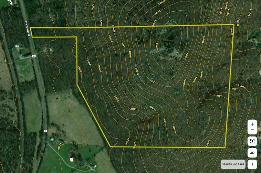Click the lower Highway W shield marker
The width and height of the screenshot is (261, 173).
tap(46, 131)
